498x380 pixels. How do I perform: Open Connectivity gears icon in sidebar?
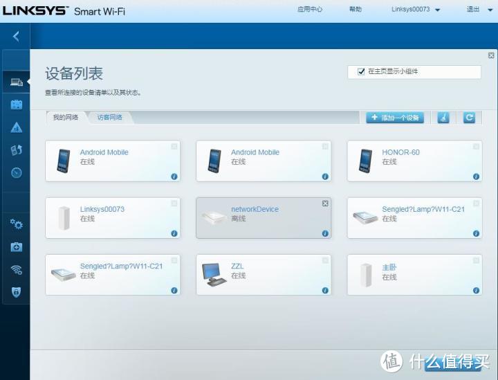click(x=16, y=224)
